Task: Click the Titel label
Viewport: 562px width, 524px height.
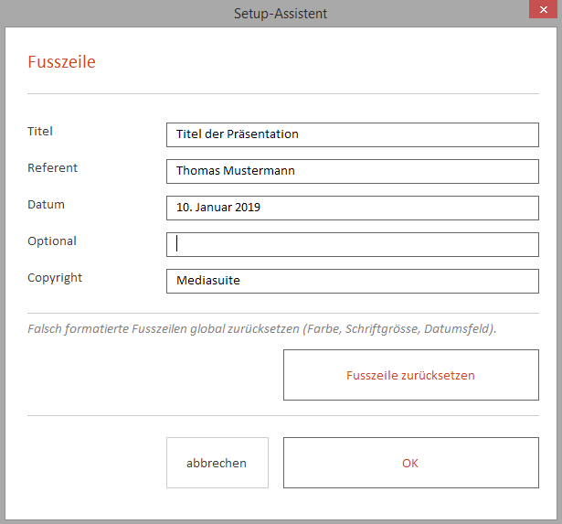Action: (40, 132)
